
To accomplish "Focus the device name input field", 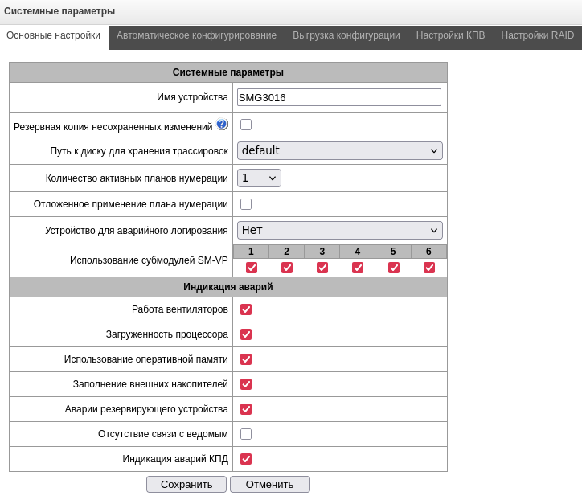I will (x=339, y=97).
